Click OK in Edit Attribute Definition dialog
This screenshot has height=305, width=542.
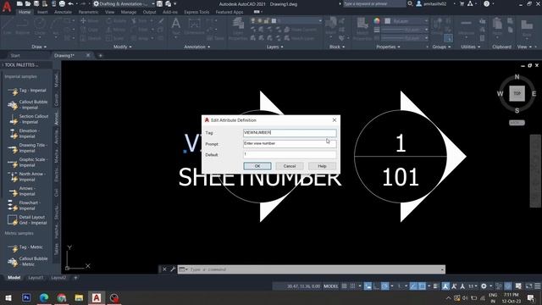click(x=257, y=166)
